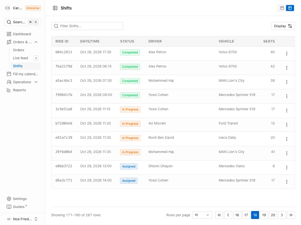Open row actions for ride e0bb3f22
This screenshot has width=301, height=225.
(287, 167)
